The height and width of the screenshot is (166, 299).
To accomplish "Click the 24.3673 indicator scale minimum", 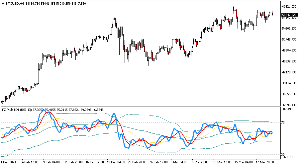I will tap(288, 157).
